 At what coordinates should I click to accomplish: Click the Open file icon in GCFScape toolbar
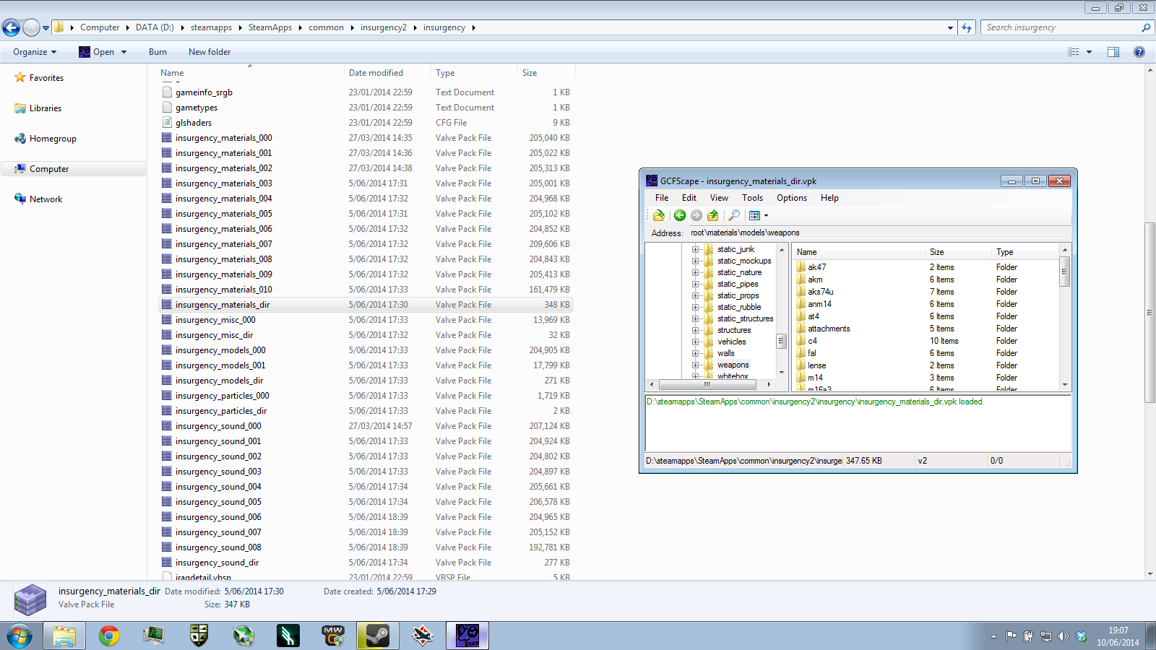(x=658, y=215)
